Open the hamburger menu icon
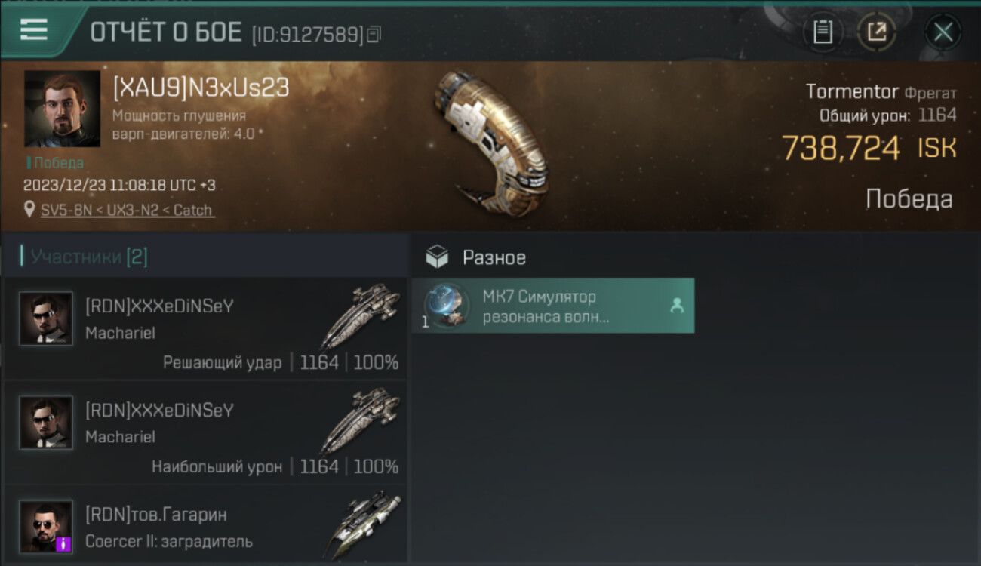Image resolution: width=981 pixels, height=566 pixels. point(33,30)
